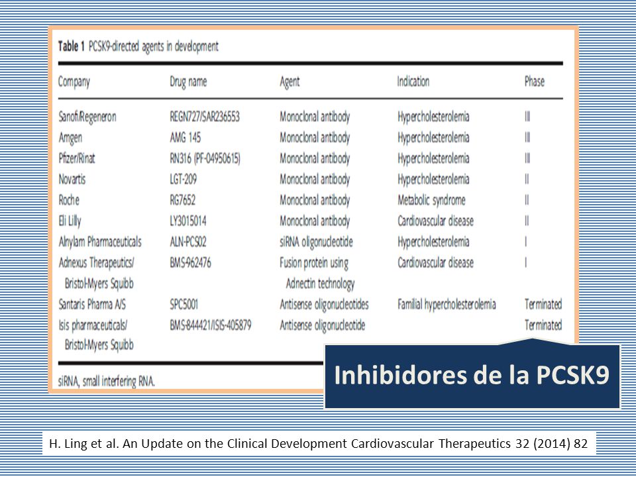Image resolution: width=636 pixels, height=477 pixels.
Task: Click phase 'II' in the Roche row
Action: [x=527, y=200]
